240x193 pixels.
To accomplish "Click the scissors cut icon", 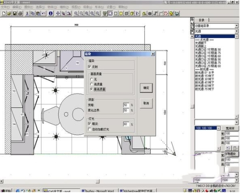I will tap(27, 14).
